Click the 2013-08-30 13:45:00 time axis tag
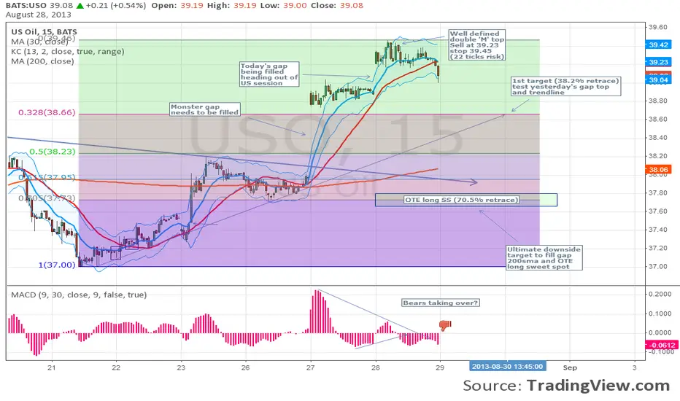This screenshot has height=401, width=680. [x=507, y=367]
